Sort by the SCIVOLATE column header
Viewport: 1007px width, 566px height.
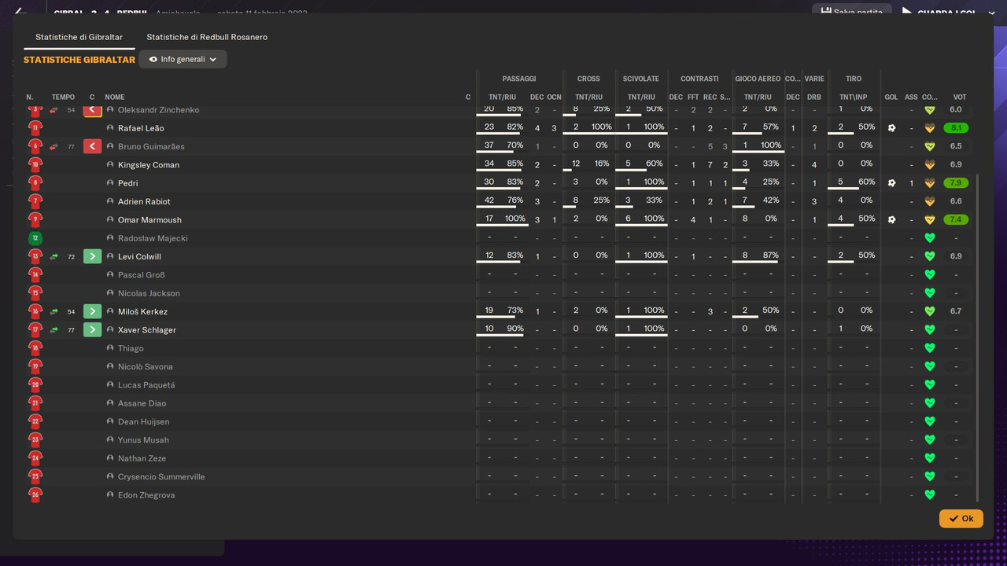click(x=641, y=79)
